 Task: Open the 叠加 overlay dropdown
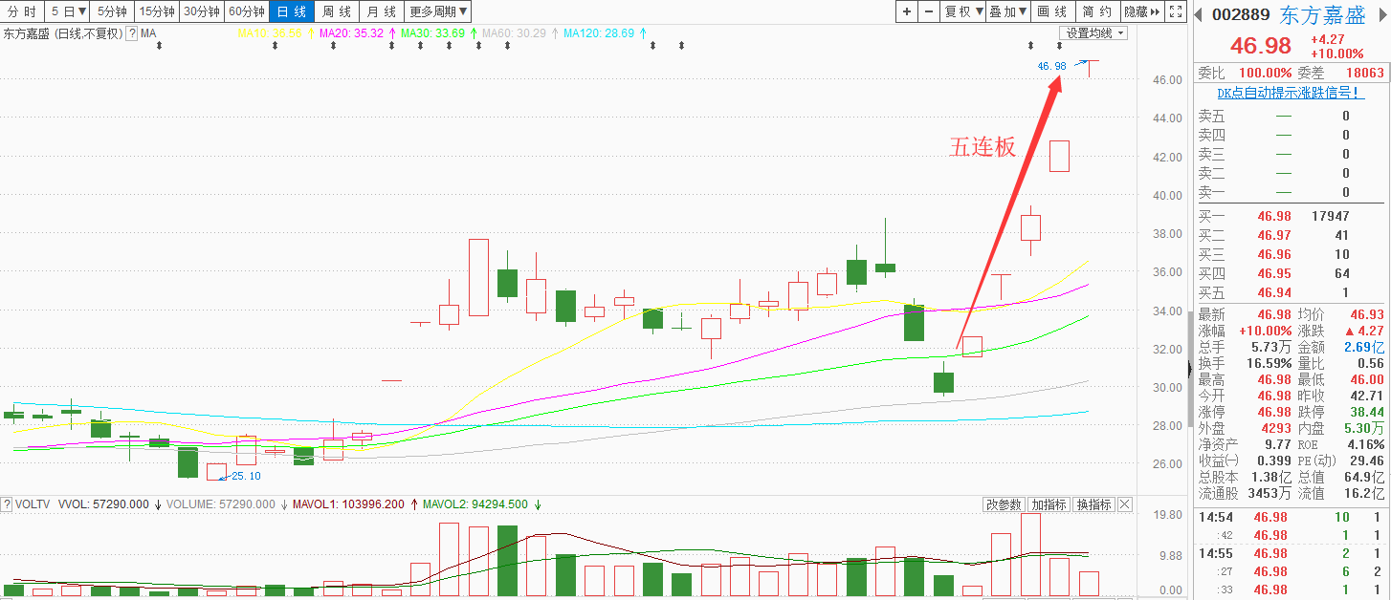point(1007,11)
